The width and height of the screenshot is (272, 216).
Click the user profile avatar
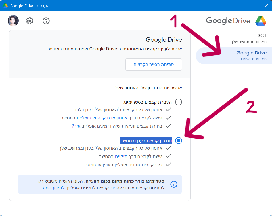(x=13, y=20)
